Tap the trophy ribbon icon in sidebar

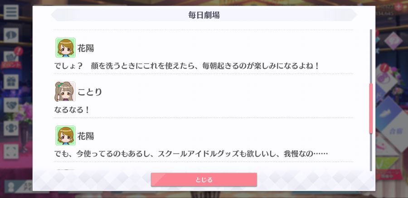pos(11,128)
